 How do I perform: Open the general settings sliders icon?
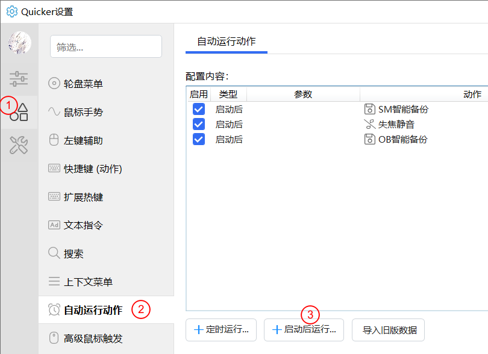[x=19, y=79]
